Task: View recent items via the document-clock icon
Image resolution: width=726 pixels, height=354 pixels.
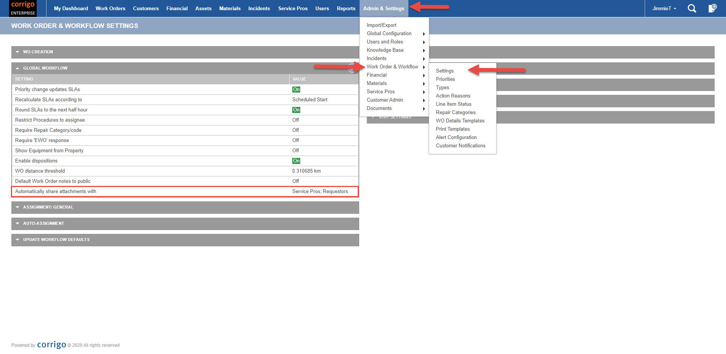Action: pos(712,8)
